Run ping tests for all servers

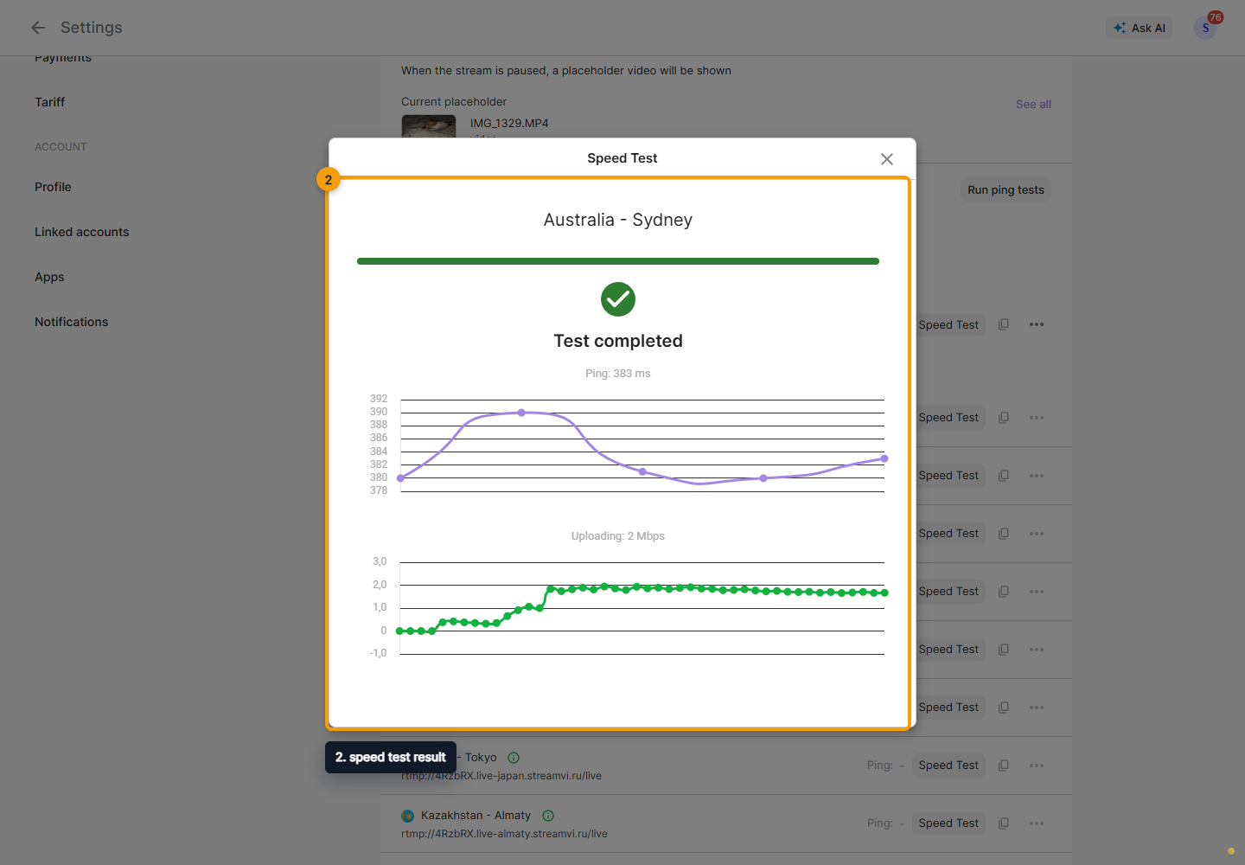(1006, 190)
